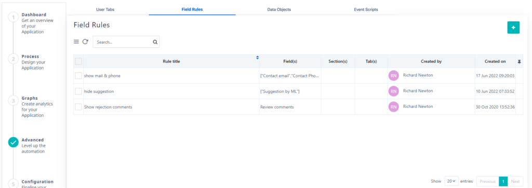Click the Previous pagination button

487,182
